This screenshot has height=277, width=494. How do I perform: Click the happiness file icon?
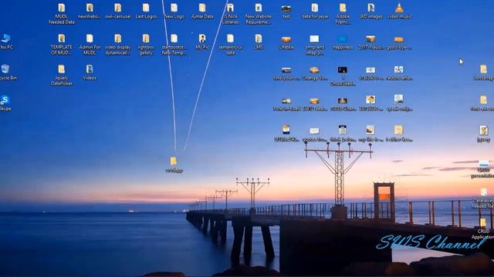point(343,42)
